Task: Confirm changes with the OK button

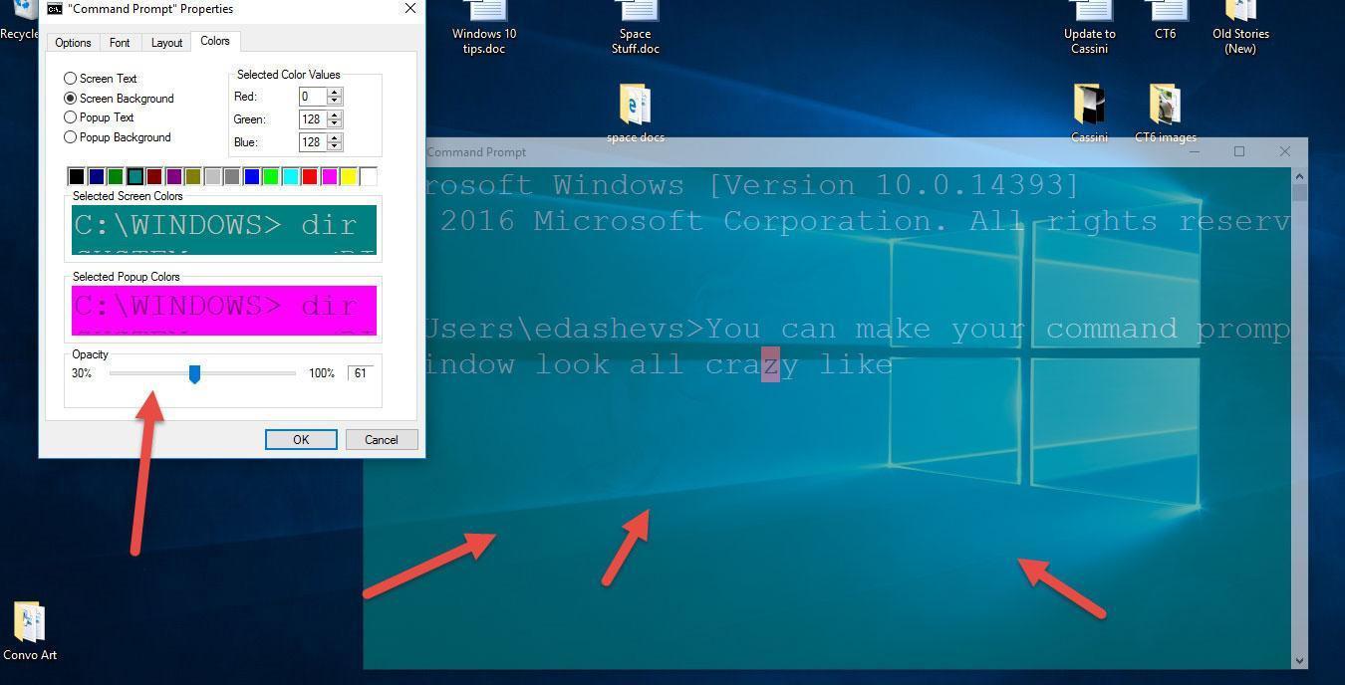Action: (x=301, y=439)
